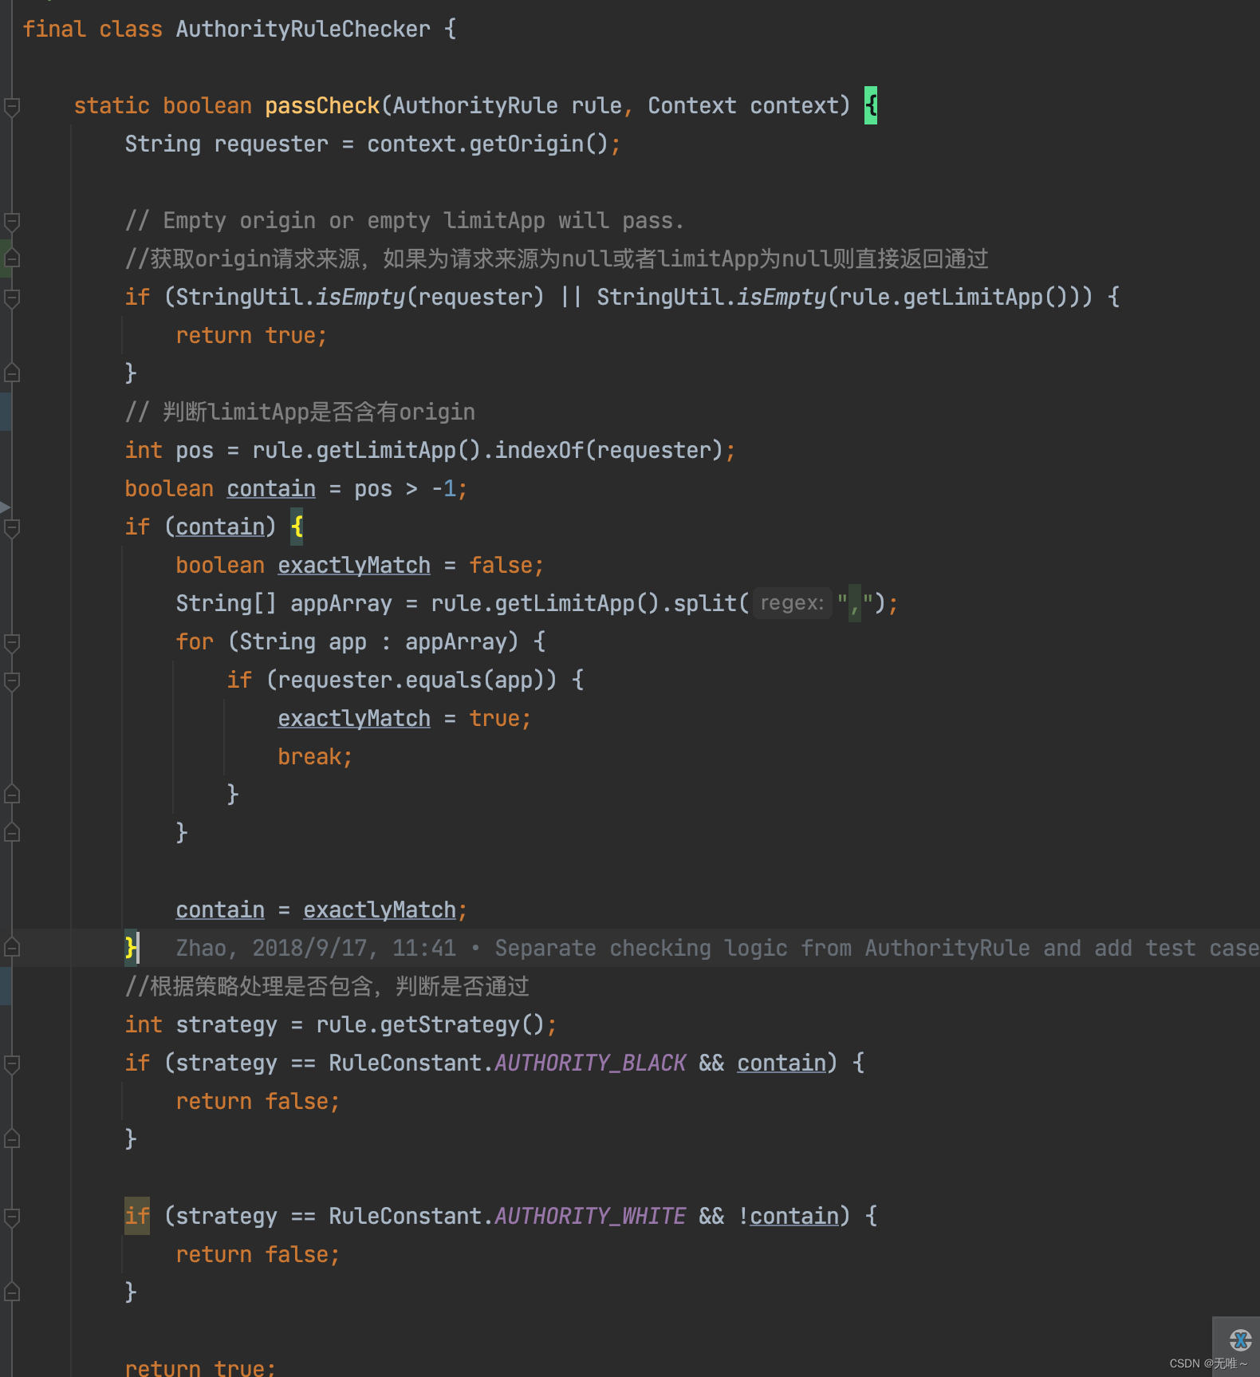
Task: Click 'app' variable in 'requester.equals(app)'
Action: click(x=514, y=680)
